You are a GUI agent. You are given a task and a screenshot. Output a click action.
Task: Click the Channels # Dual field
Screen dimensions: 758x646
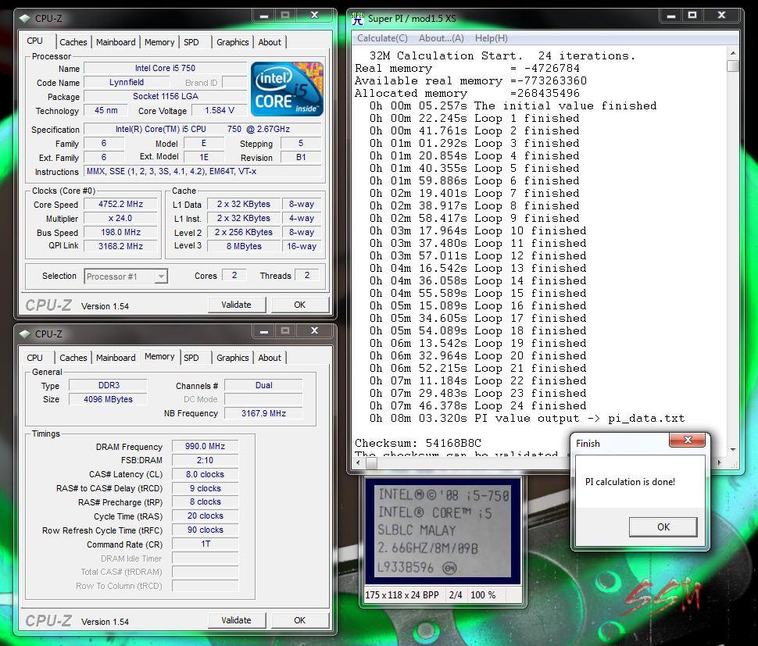click(263, 386)
